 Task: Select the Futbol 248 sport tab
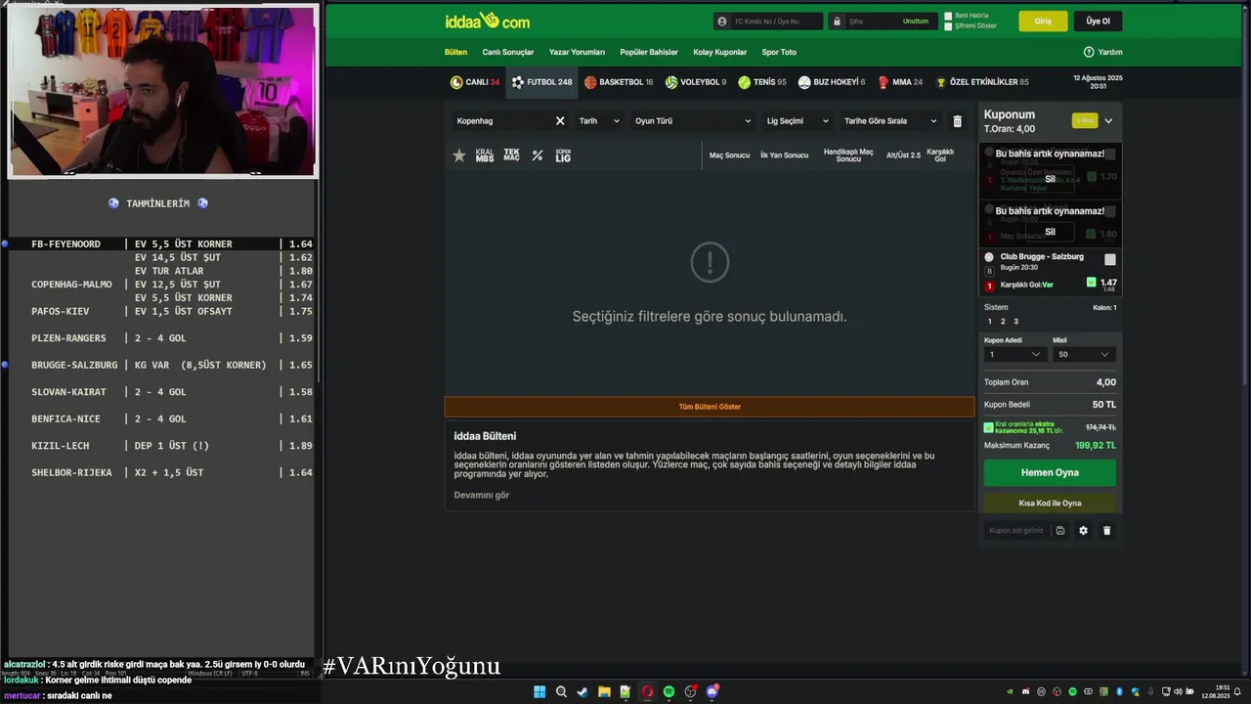coord(541,82)
